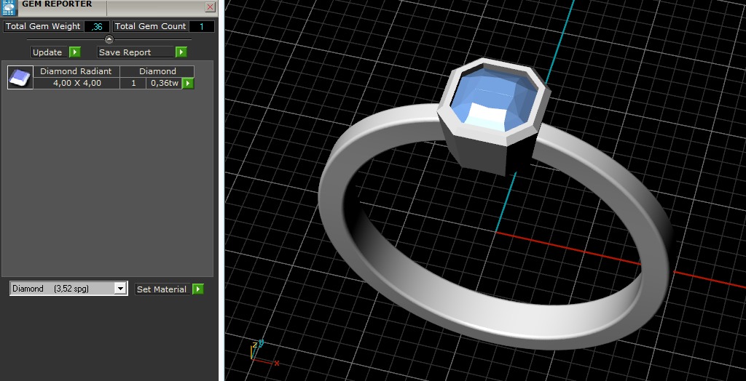Click the Set Material button

click(162, 289)
